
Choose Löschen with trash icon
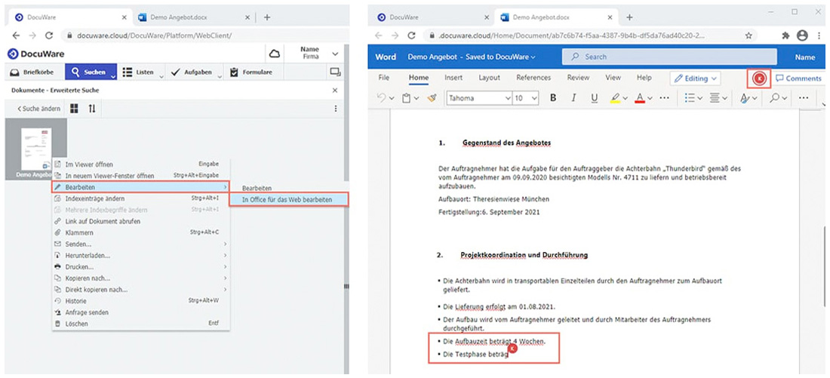click(77, 324)
